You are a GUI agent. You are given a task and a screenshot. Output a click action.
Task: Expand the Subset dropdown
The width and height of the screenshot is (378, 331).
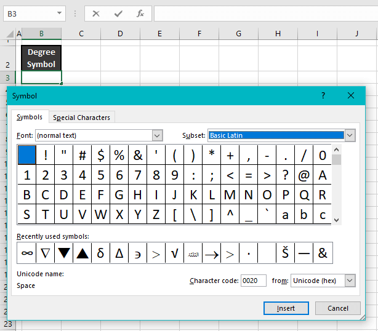350,135
